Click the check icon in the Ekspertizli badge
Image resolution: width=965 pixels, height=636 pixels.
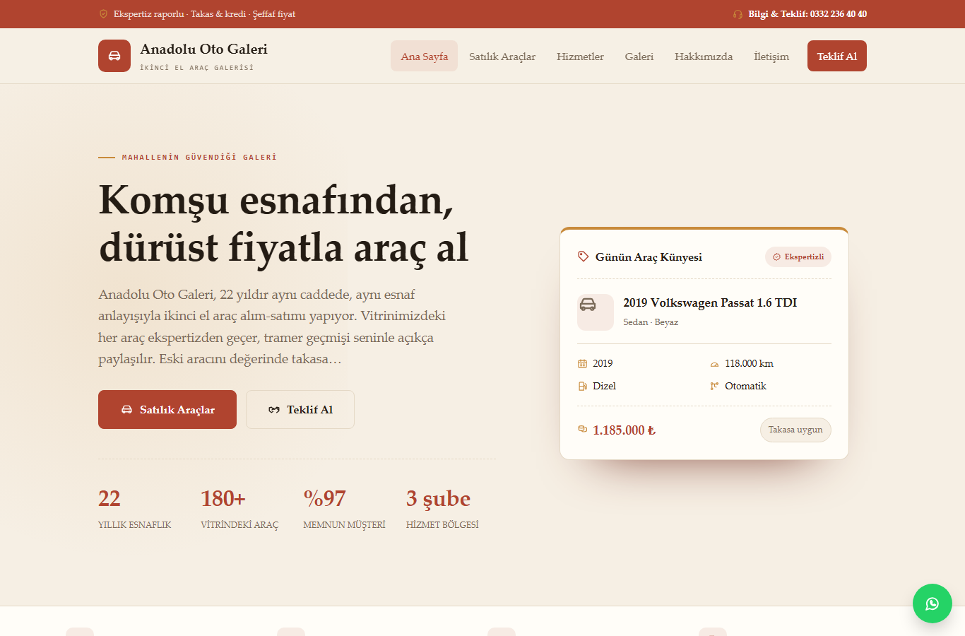coord(776,257)
